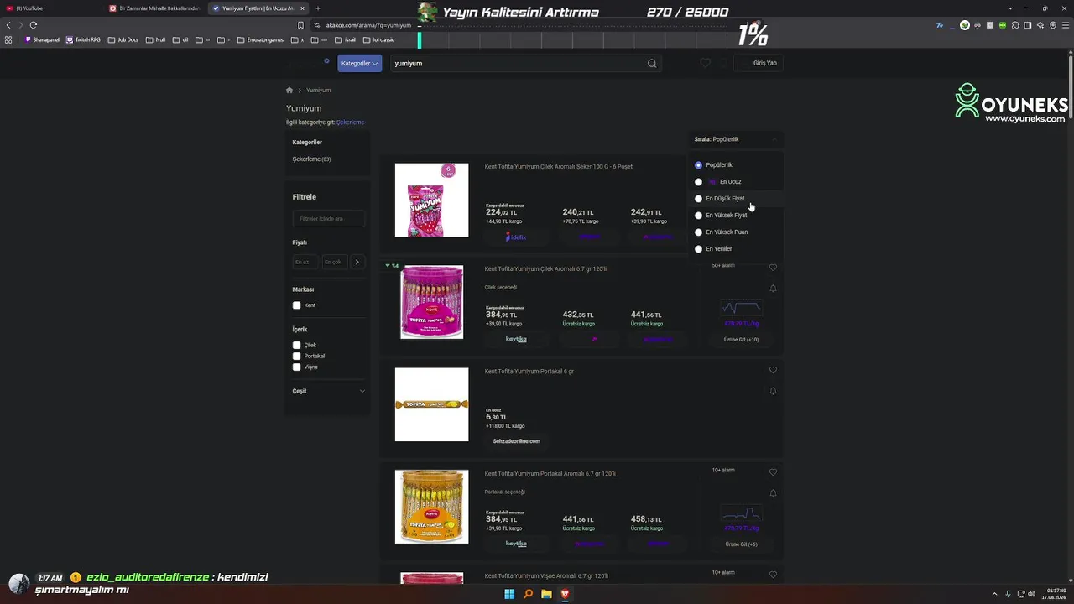Toggle the browser sidebar panel icon
Screen dimensions: 1074x604
[x=1028, y=25]
